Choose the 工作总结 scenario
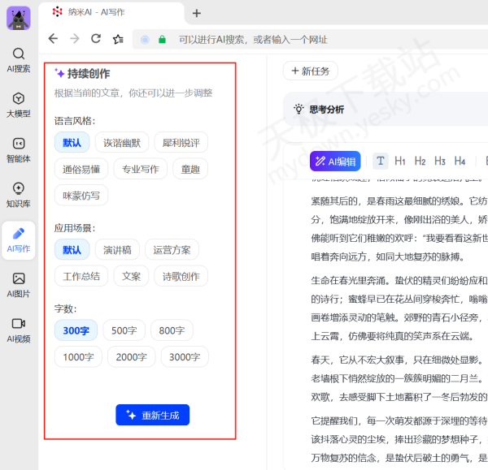The image size is (488, 470). tap(81, 276)
